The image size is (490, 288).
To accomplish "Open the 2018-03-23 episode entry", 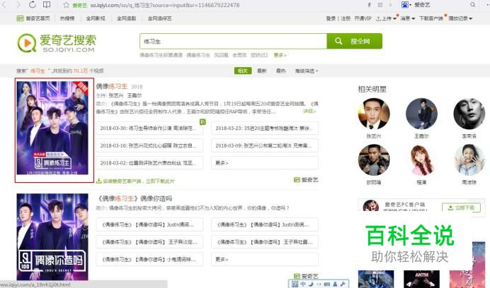I will [x=265, y=128].
